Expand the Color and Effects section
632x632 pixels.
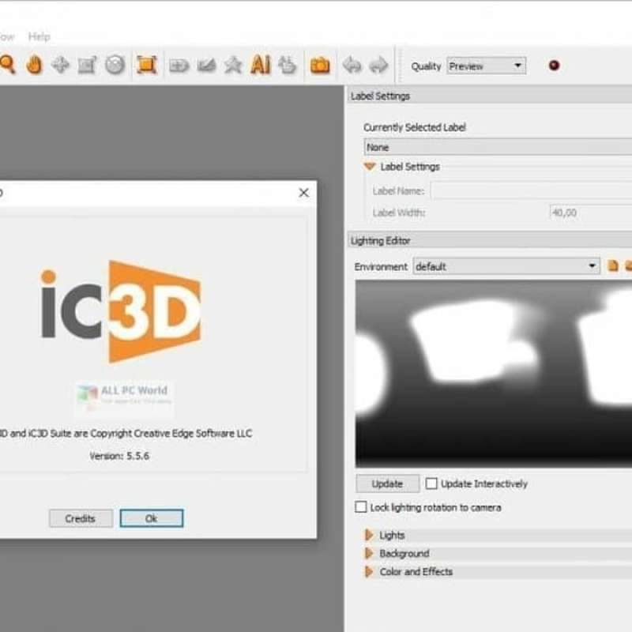click(368, 571)
